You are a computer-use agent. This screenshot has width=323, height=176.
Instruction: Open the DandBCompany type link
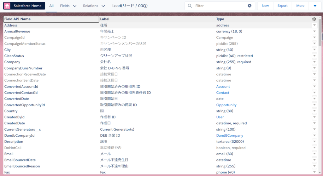pos(230,135)
